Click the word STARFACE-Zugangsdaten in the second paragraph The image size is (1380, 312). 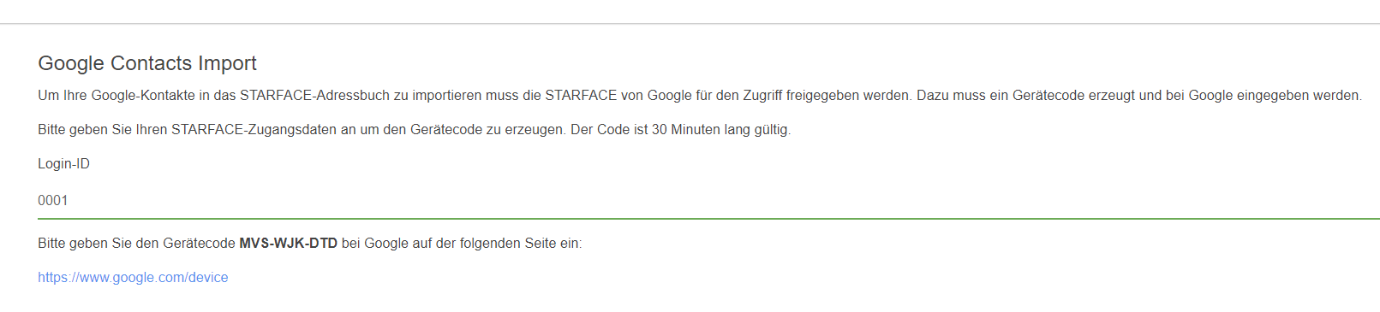pyautogui.click(x=254, y=129)
